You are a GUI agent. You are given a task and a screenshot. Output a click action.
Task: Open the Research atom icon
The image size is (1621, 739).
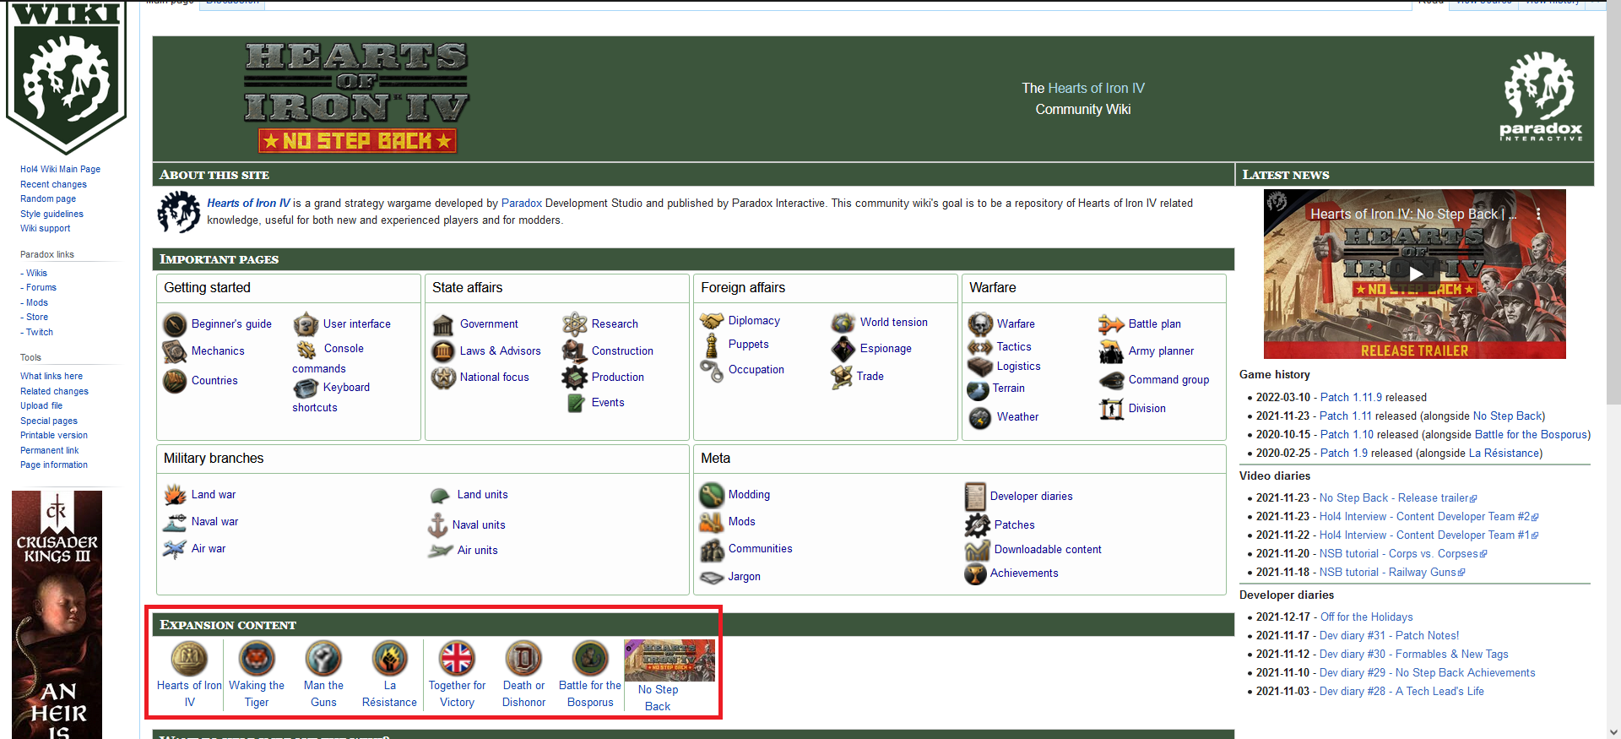[575, 324]
